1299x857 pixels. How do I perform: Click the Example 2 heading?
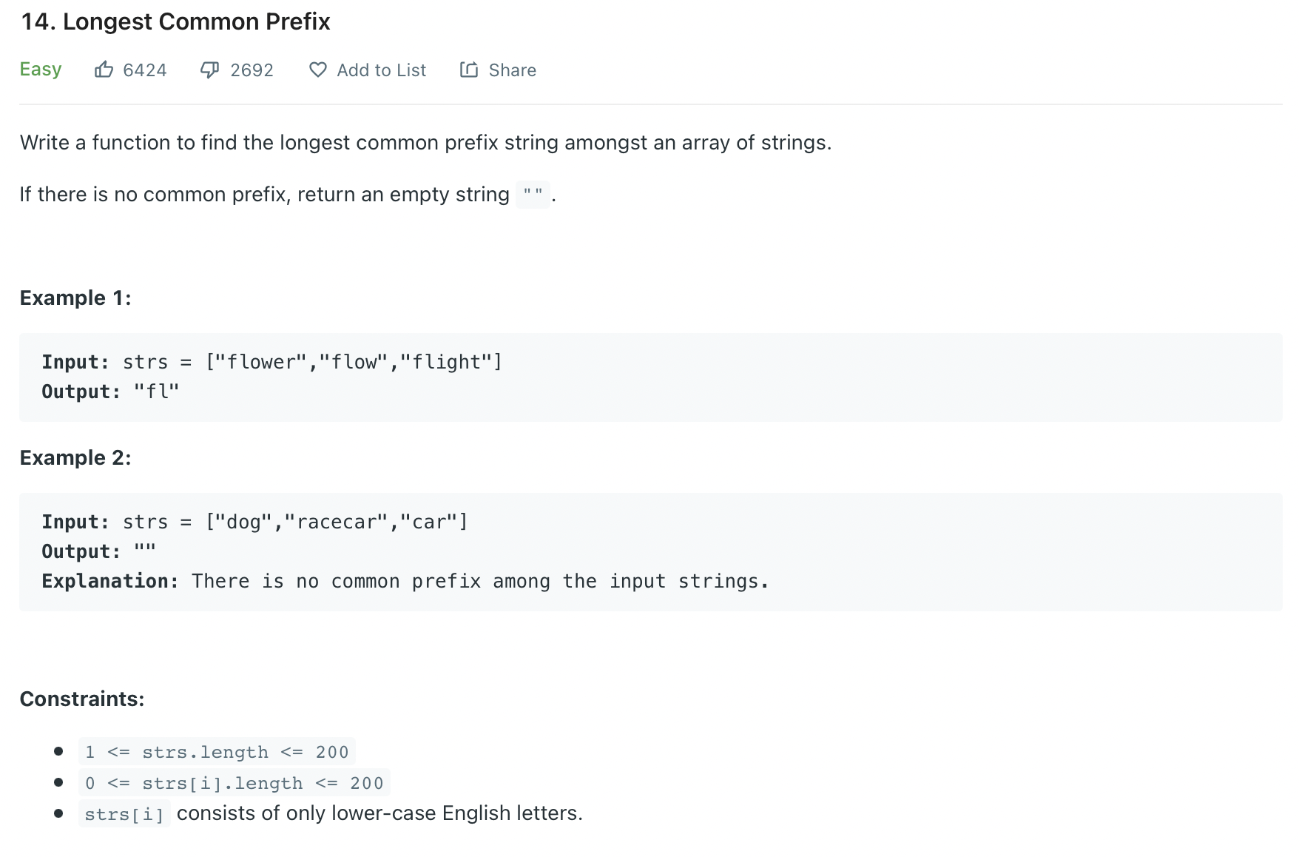pos(75,457)
